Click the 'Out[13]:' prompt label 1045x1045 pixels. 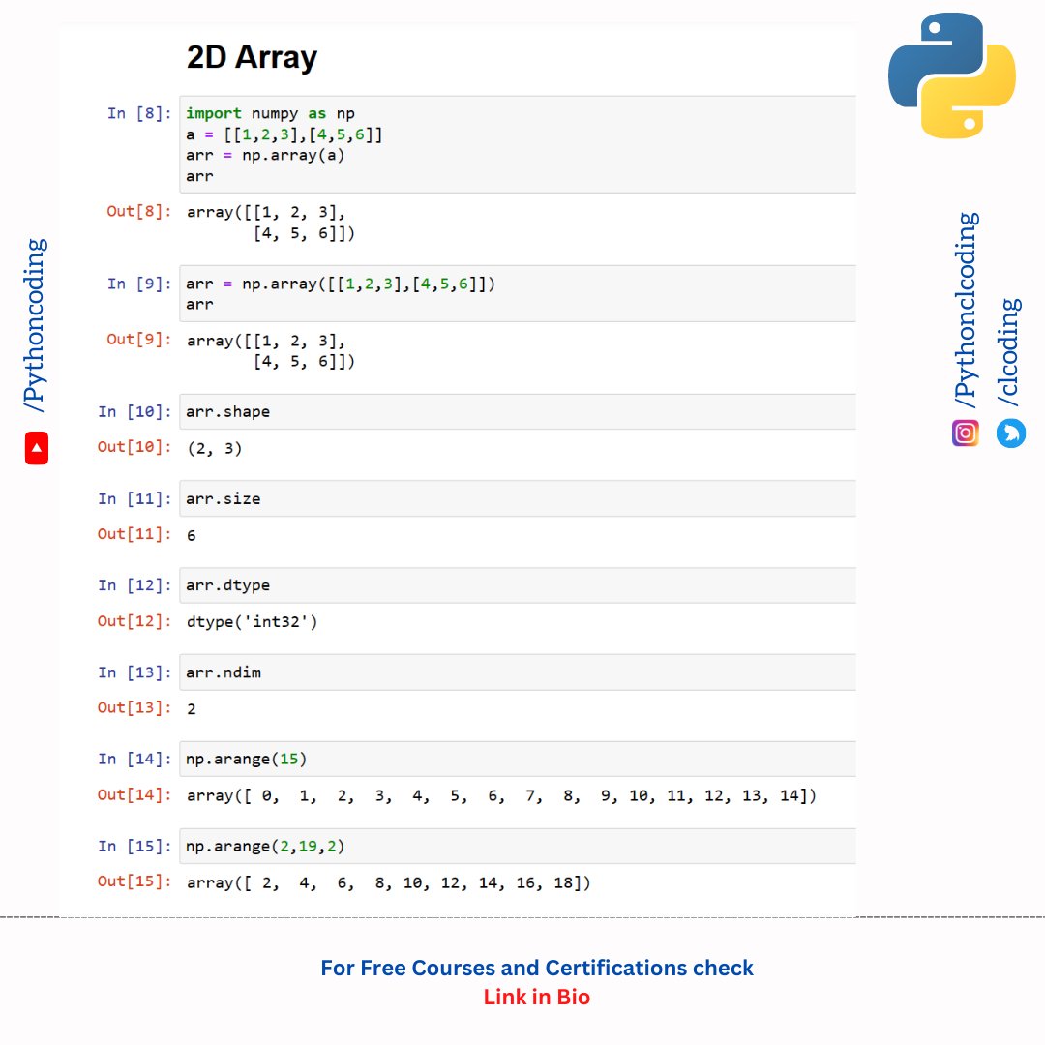(134, 707)
